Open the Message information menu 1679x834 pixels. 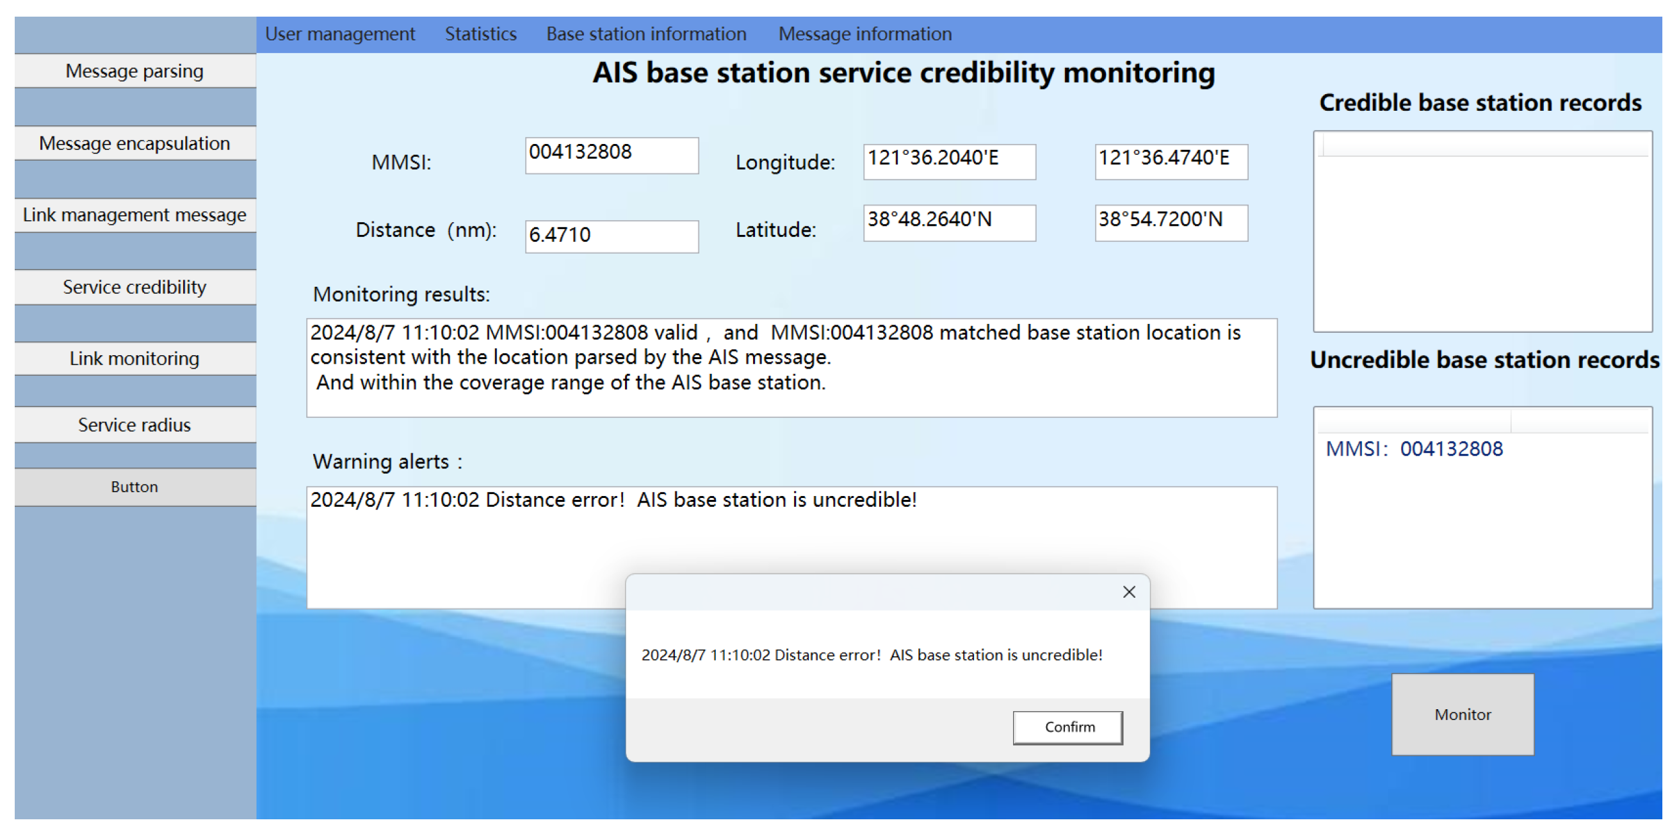864,34
